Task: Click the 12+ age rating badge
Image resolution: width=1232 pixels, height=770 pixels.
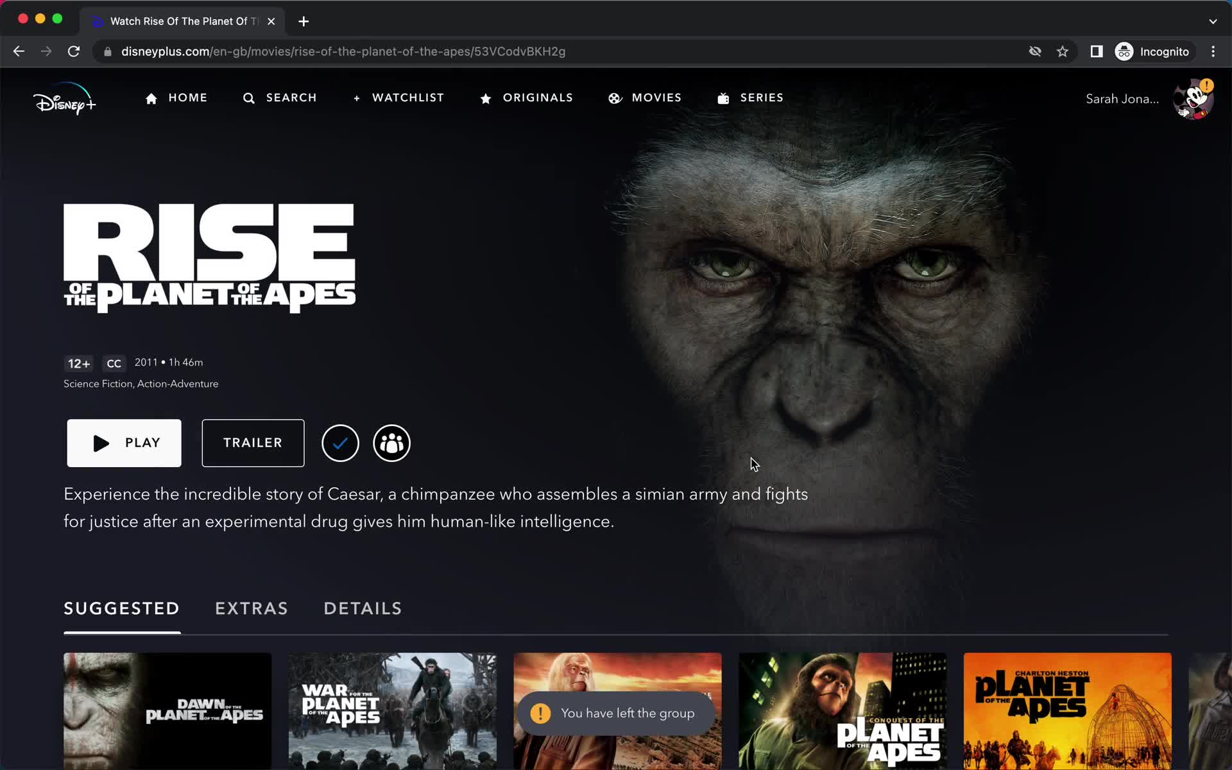Action: 79,364
